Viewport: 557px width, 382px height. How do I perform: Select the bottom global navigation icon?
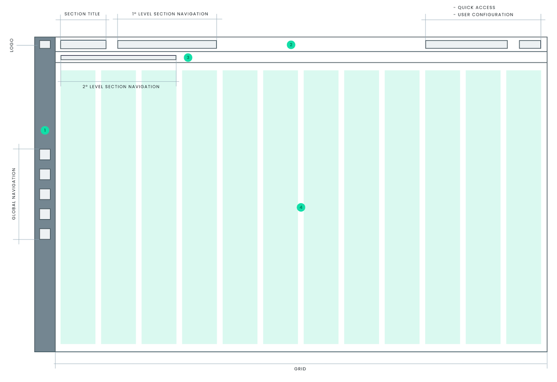(45, 234)
